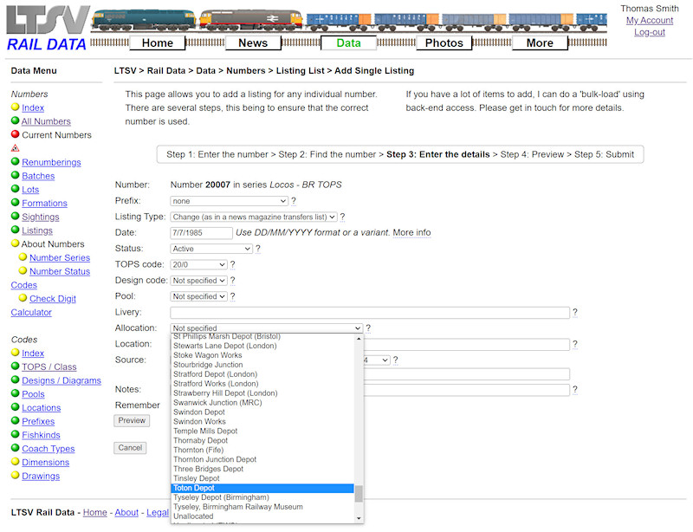This screenshot has height=532, width=693.
Task: Click the green icon next to Drawings
Action: point(15,476)
